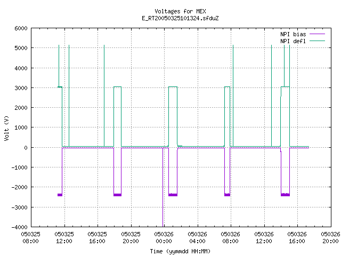The image size is (341, 256).
Task: Click the purple spike dropping to -4000 near midnight
Action: pos(163,187)
